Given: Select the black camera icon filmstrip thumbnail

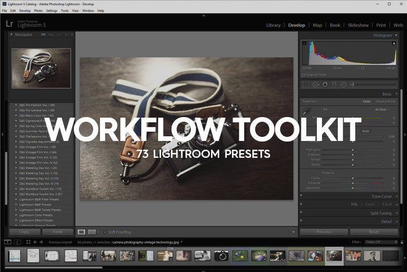Looking at the screenshot, I should [x=222, y=256].
